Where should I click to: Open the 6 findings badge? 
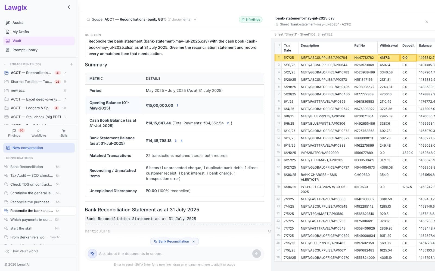click(x=251, y=20)
